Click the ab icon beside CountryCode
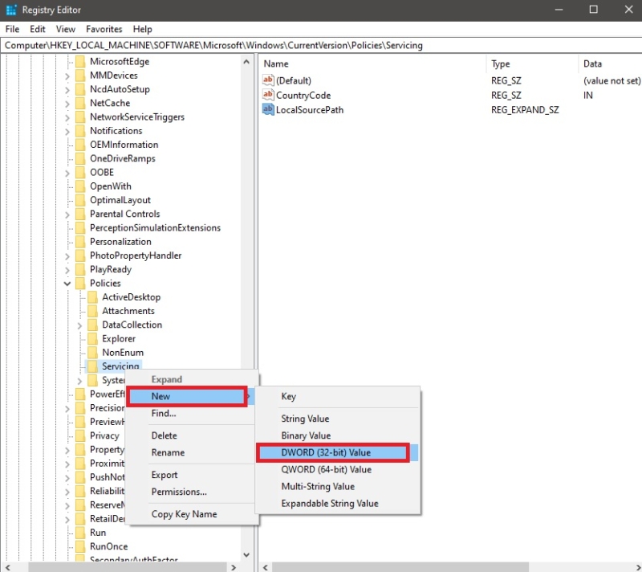The height and width of the screenshot is (572, 642). tap(269, 95)
